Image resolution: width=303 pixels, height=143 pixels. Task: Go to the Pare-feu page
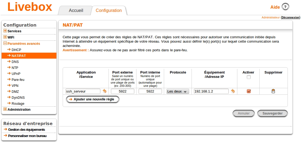coord(18,80)
